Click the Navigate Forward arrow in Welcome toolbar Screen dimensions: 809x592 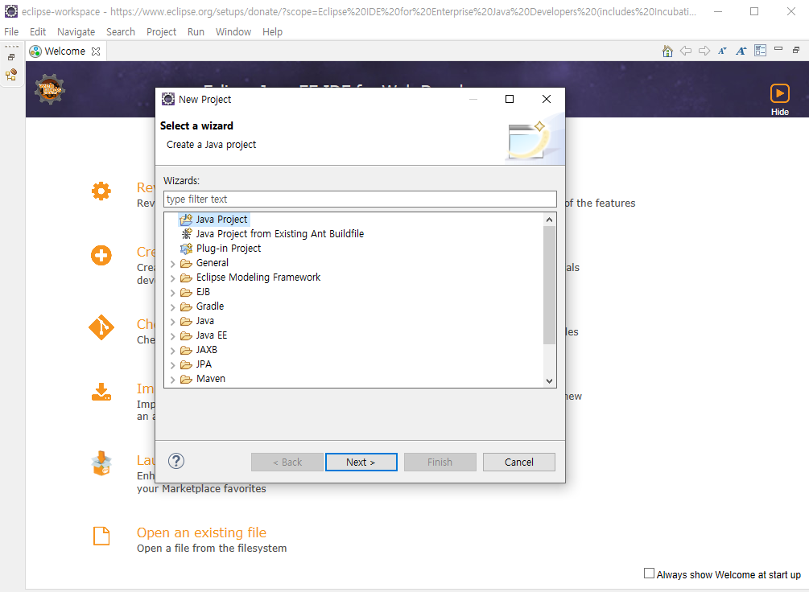tap(704, 51)
